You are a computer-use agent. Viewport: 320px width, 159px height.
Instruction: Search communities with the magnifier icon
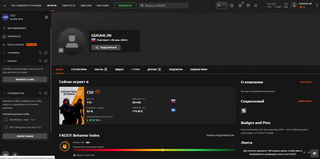[40, 93]
